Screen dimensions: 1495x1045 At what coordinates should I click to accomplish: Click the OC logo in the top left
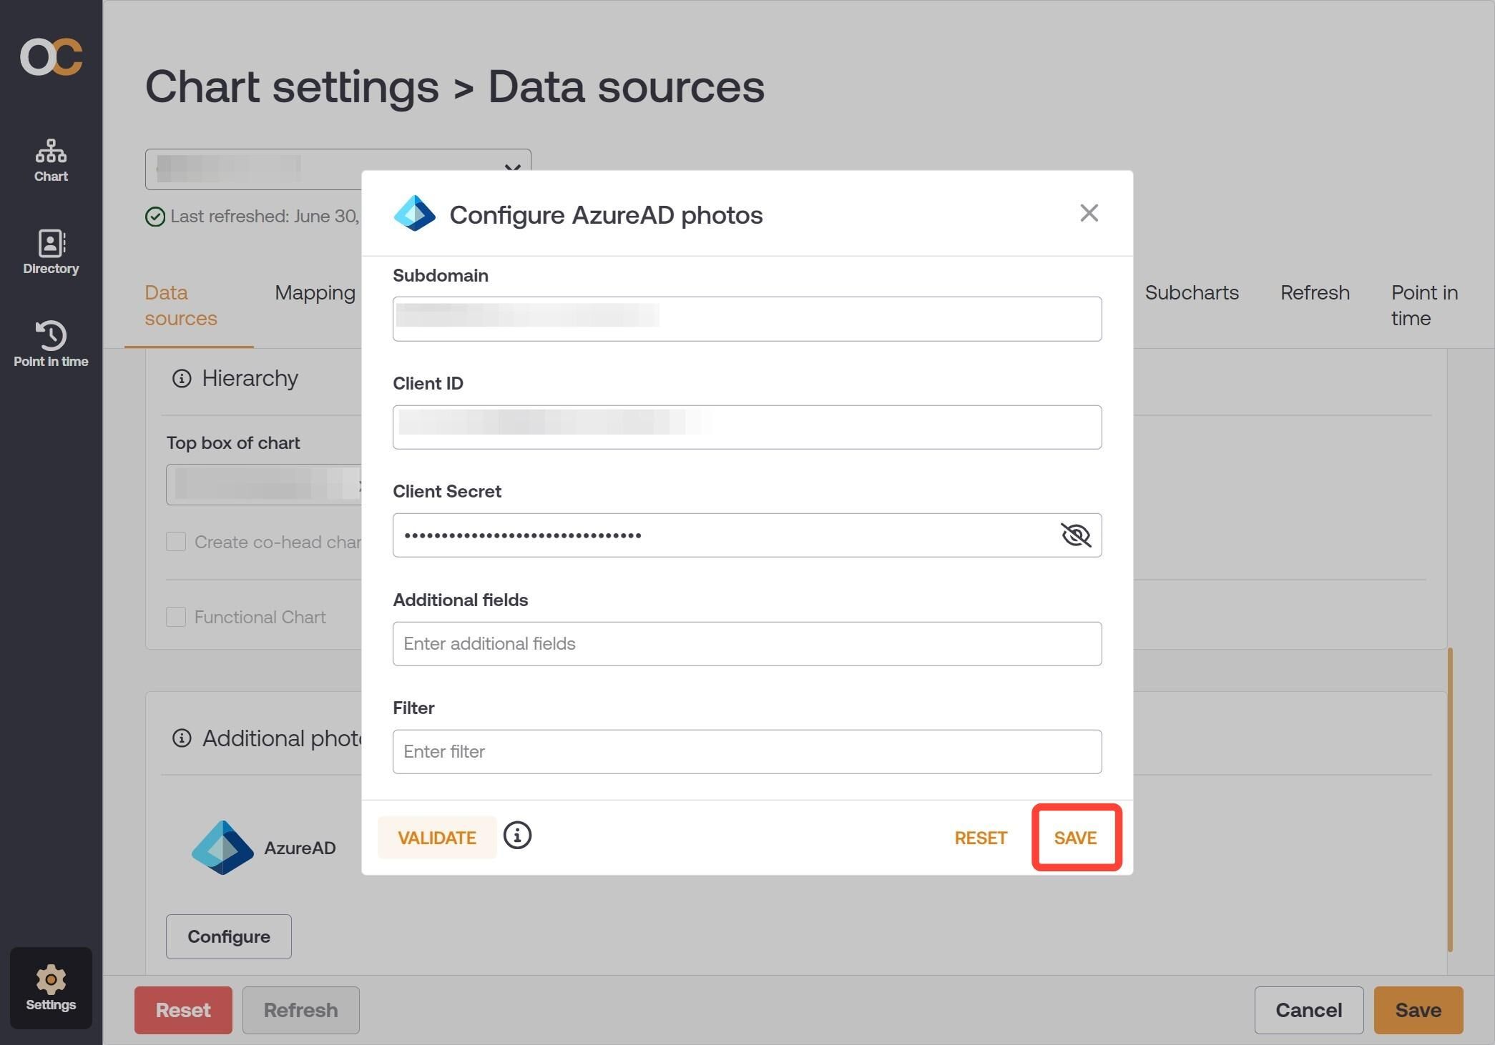click(x=50, y=57)
